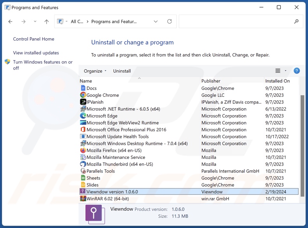This screenshot has height=228, width=308.
Task: Click the 10/17/2022 install date
Action: click(x=277, y=137)
